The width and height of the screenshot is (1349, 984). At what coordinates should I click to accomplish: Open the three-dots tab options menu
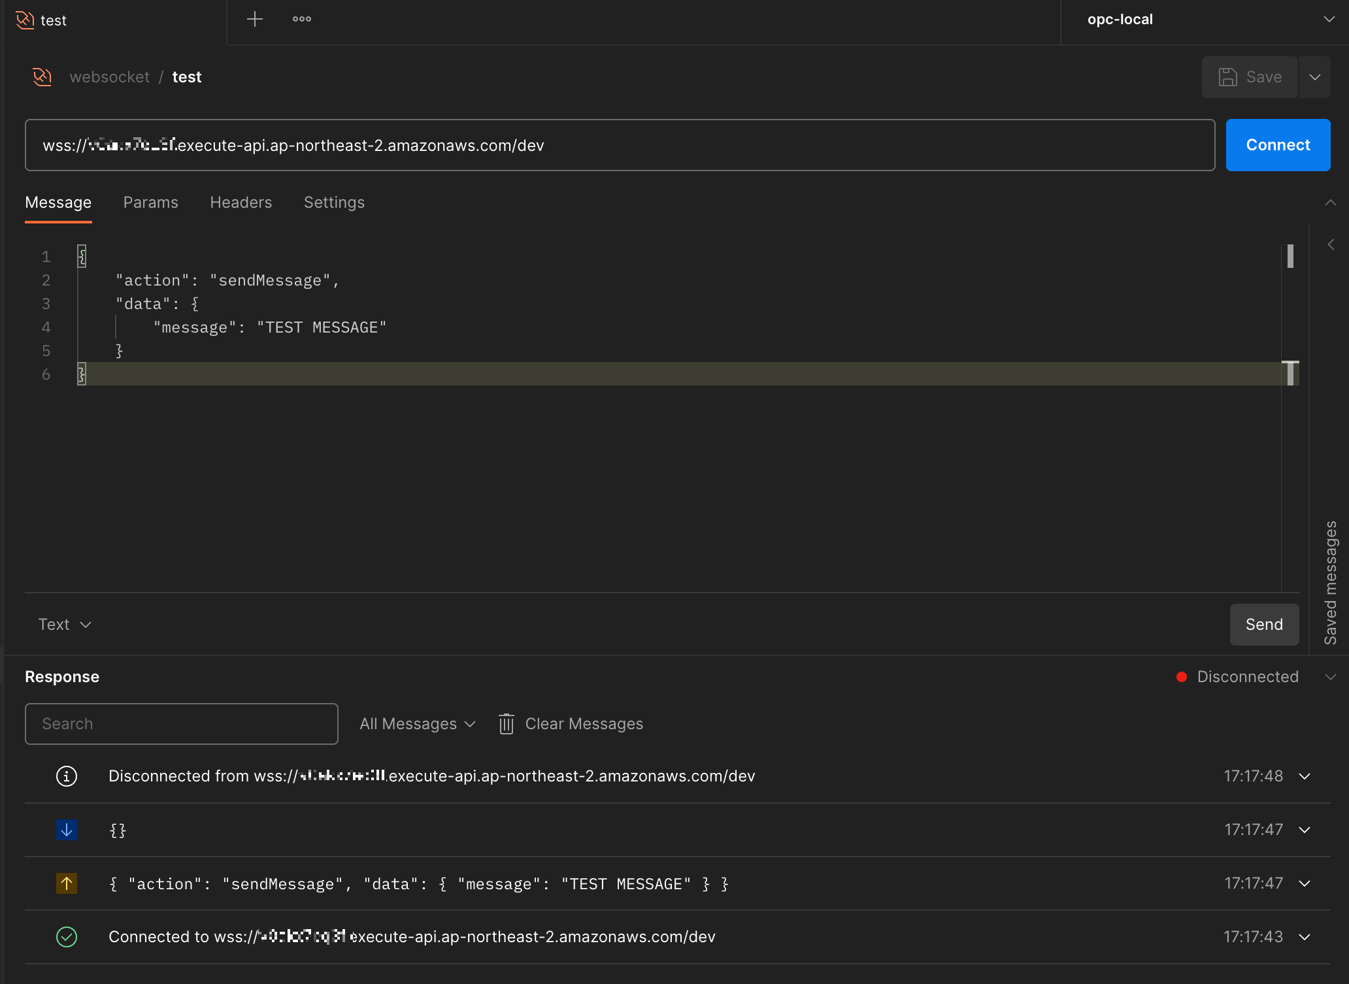pos(301,20)
